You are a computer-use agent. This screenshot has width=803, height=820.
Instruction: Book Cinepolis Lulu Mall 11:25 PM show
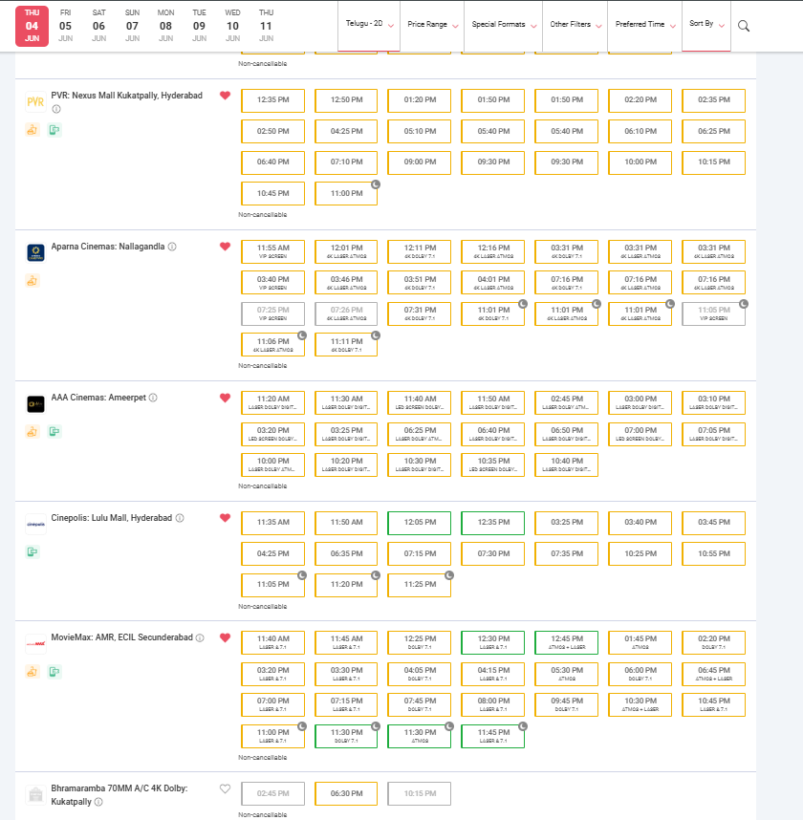420,585
